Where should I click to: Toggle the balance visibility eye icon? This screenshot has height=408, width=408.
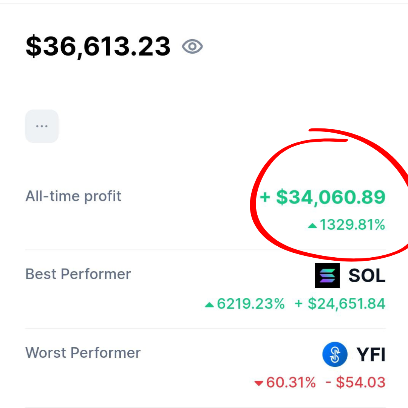click(x=193, y=47)
